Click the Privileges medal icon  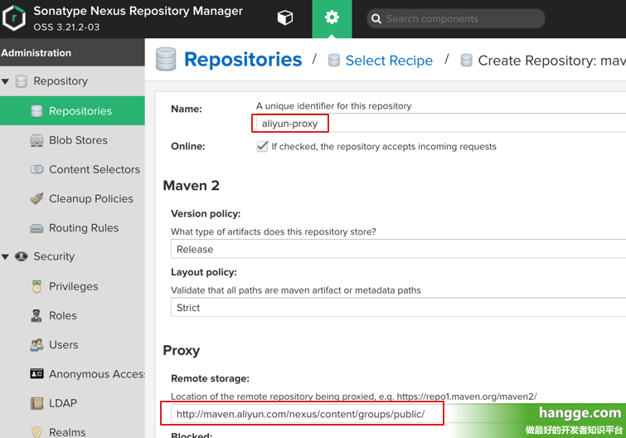tap(36, 286)
